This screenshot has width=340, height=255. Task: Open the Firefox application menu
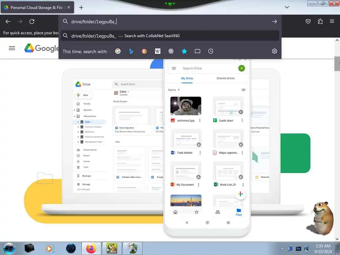[332, 21]
